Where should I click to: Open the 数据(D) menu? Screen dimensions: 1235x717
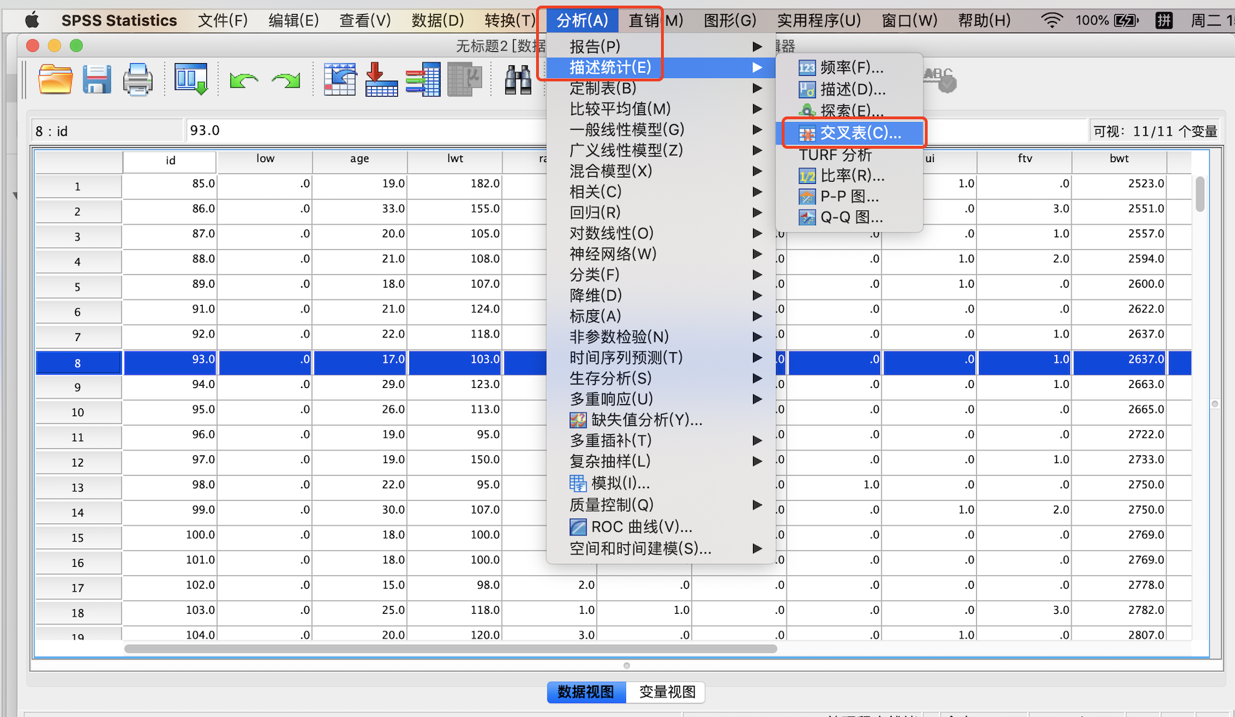coord(437,20)
